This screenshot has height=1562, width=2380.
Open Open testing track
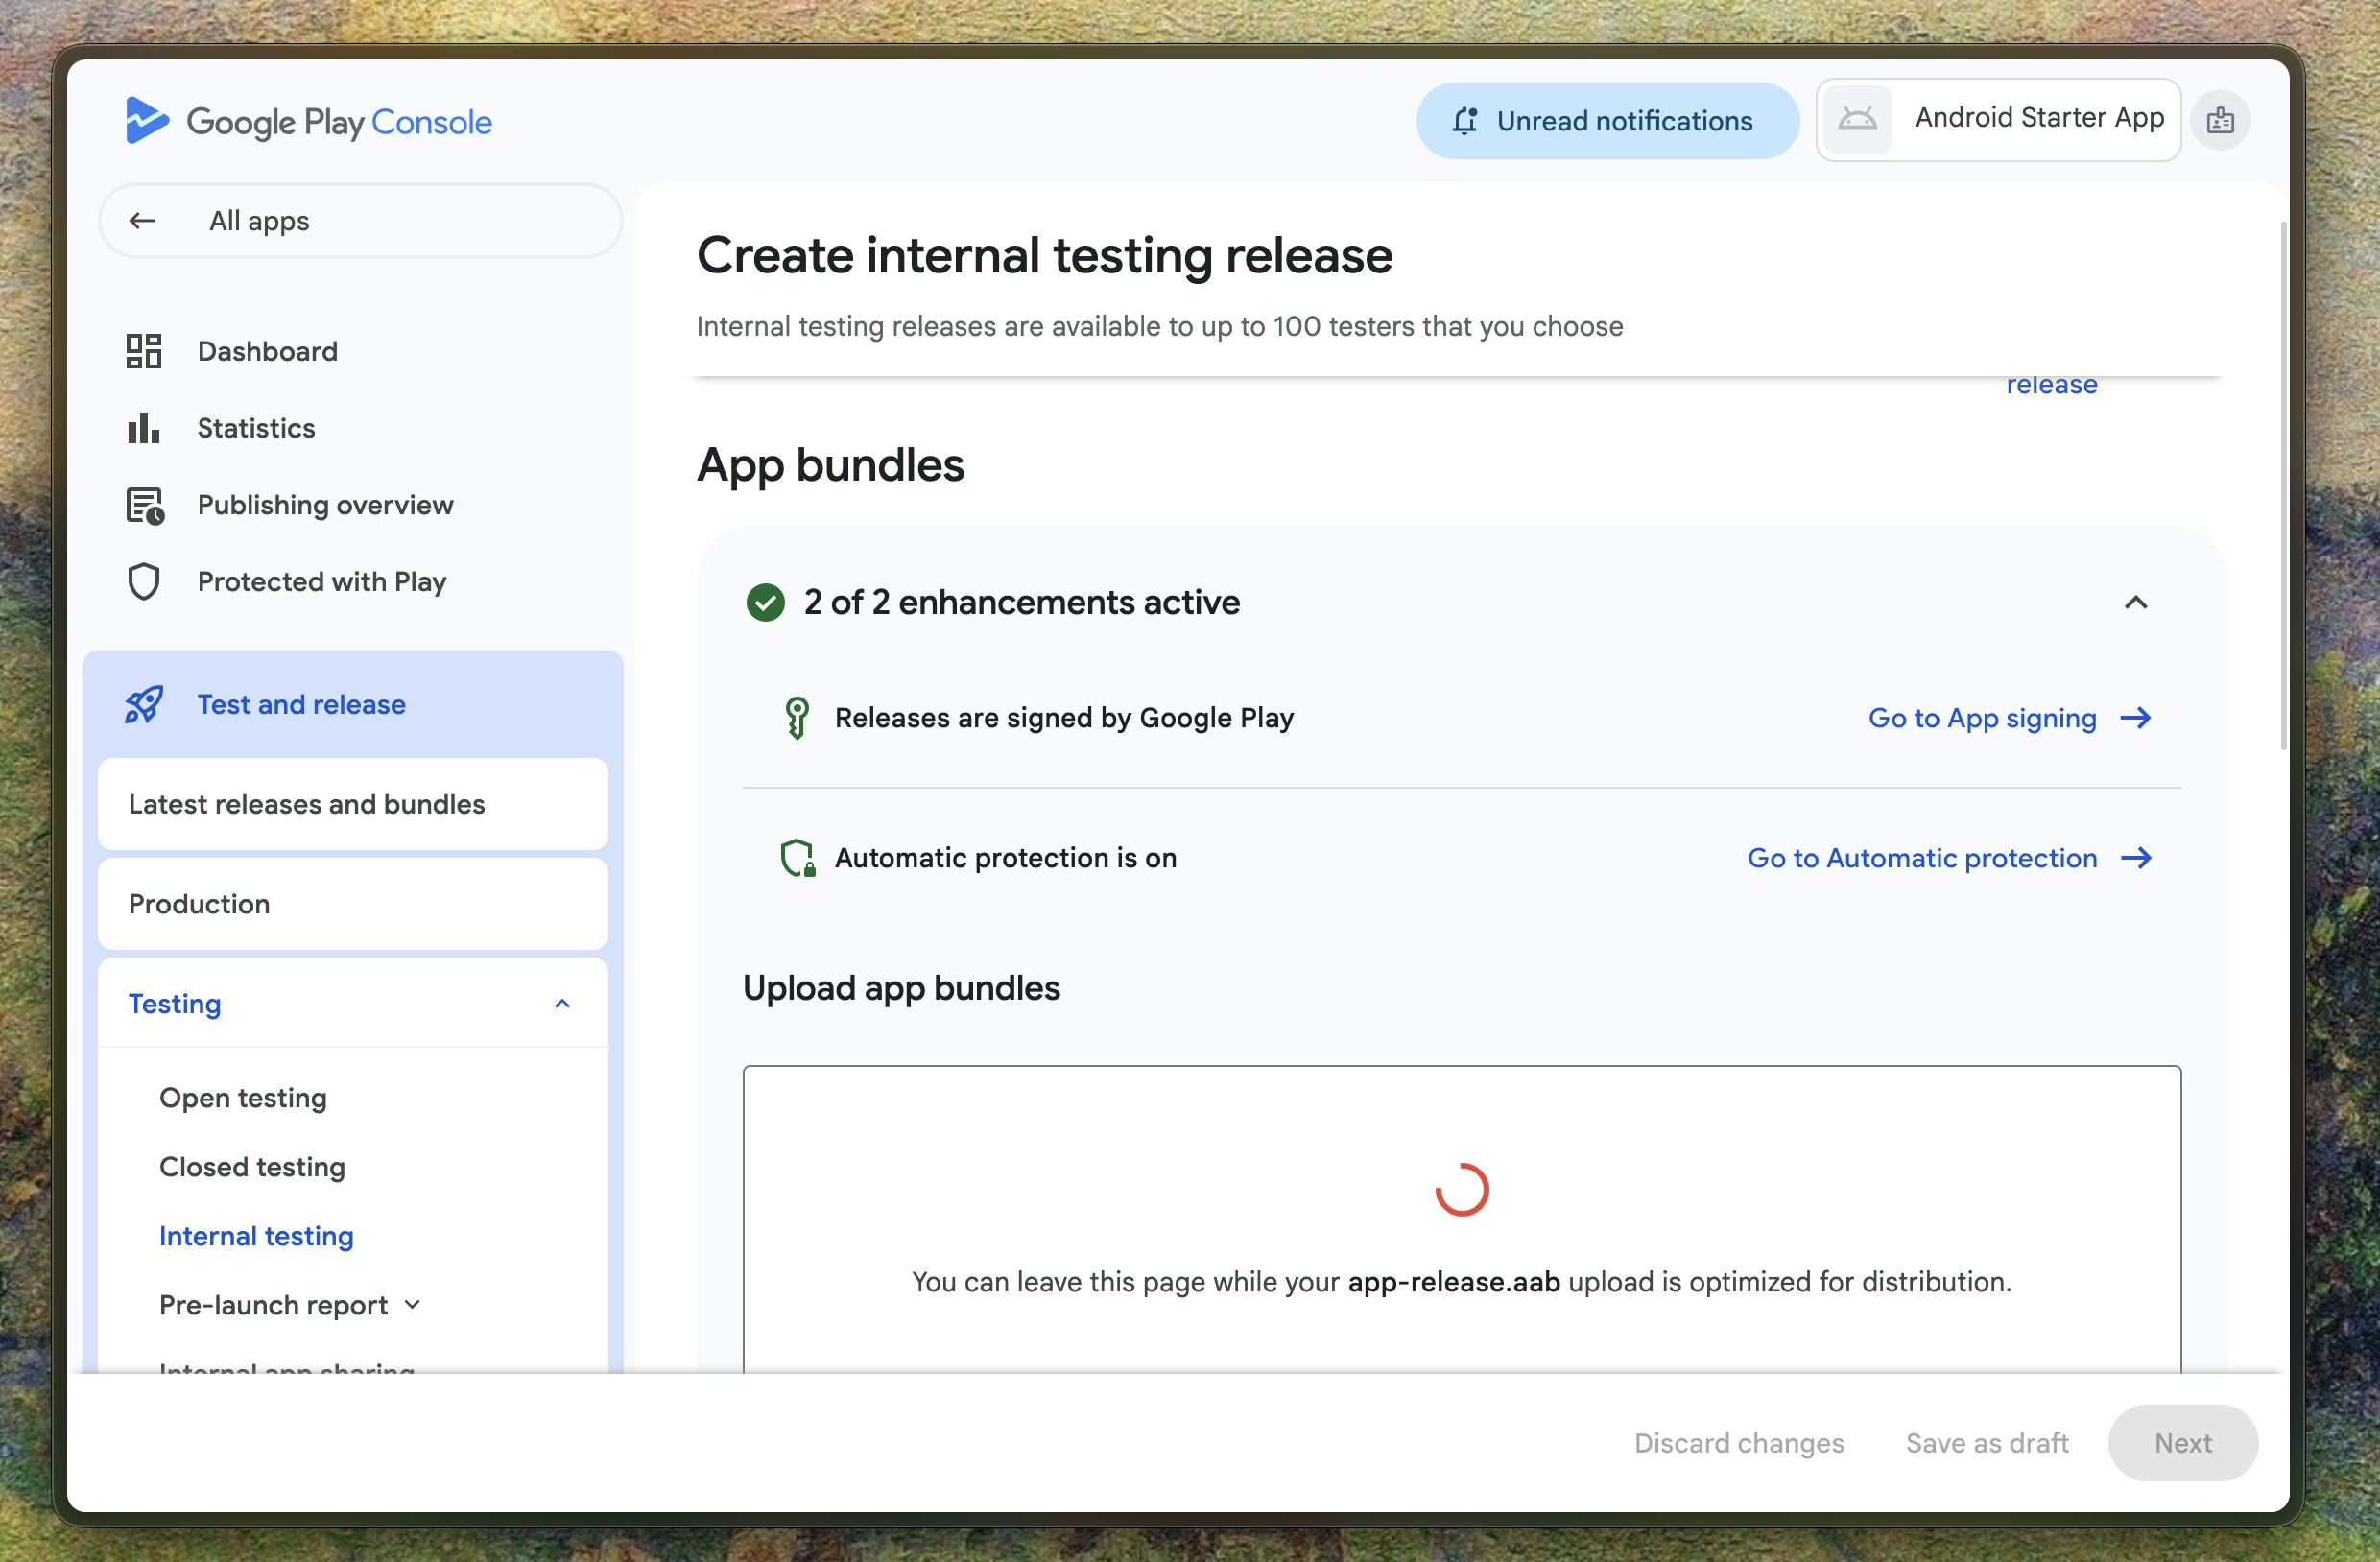(243, 1097)
